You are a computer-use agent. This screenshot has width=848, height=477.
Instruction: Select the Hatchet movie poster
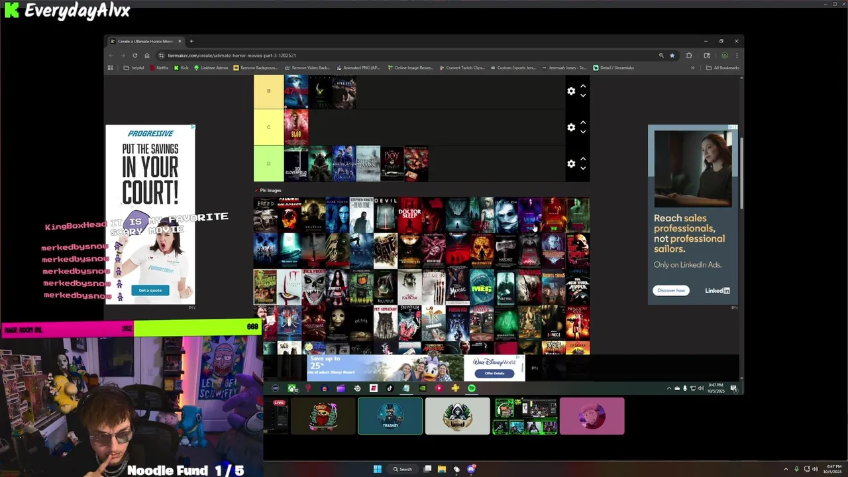505,250
